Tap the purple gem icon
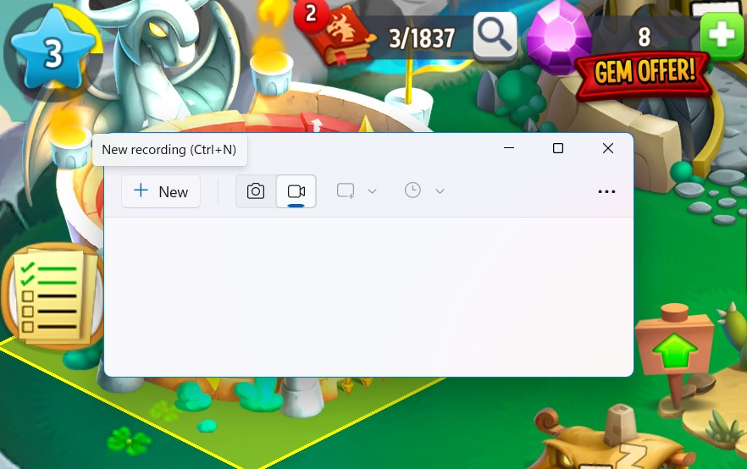This screenshot has width=747, height=469. point(559,36)
